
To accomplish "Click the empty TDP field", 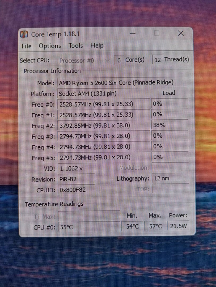I will pyautogui.click(x=170, y=189).
